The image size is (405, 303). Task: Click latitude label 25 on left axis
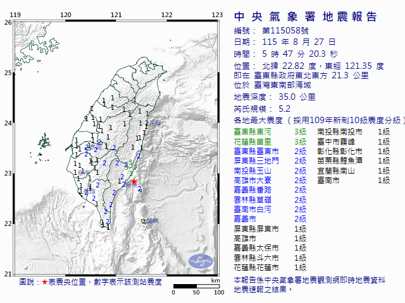[8, 73]
